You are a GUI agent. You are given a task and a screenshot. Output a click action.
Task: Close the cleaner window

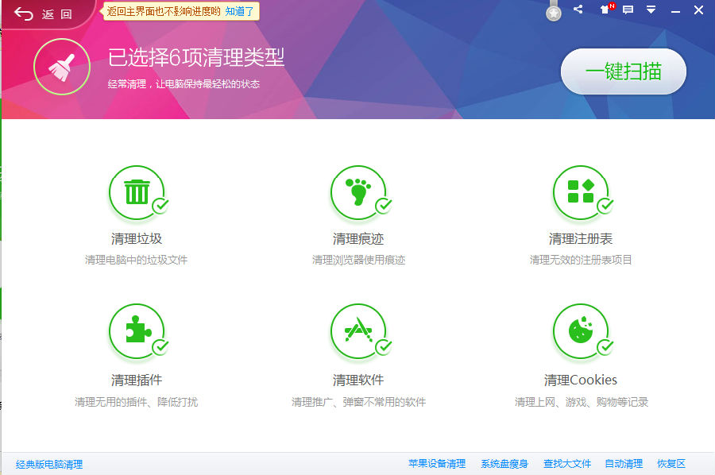698,10
